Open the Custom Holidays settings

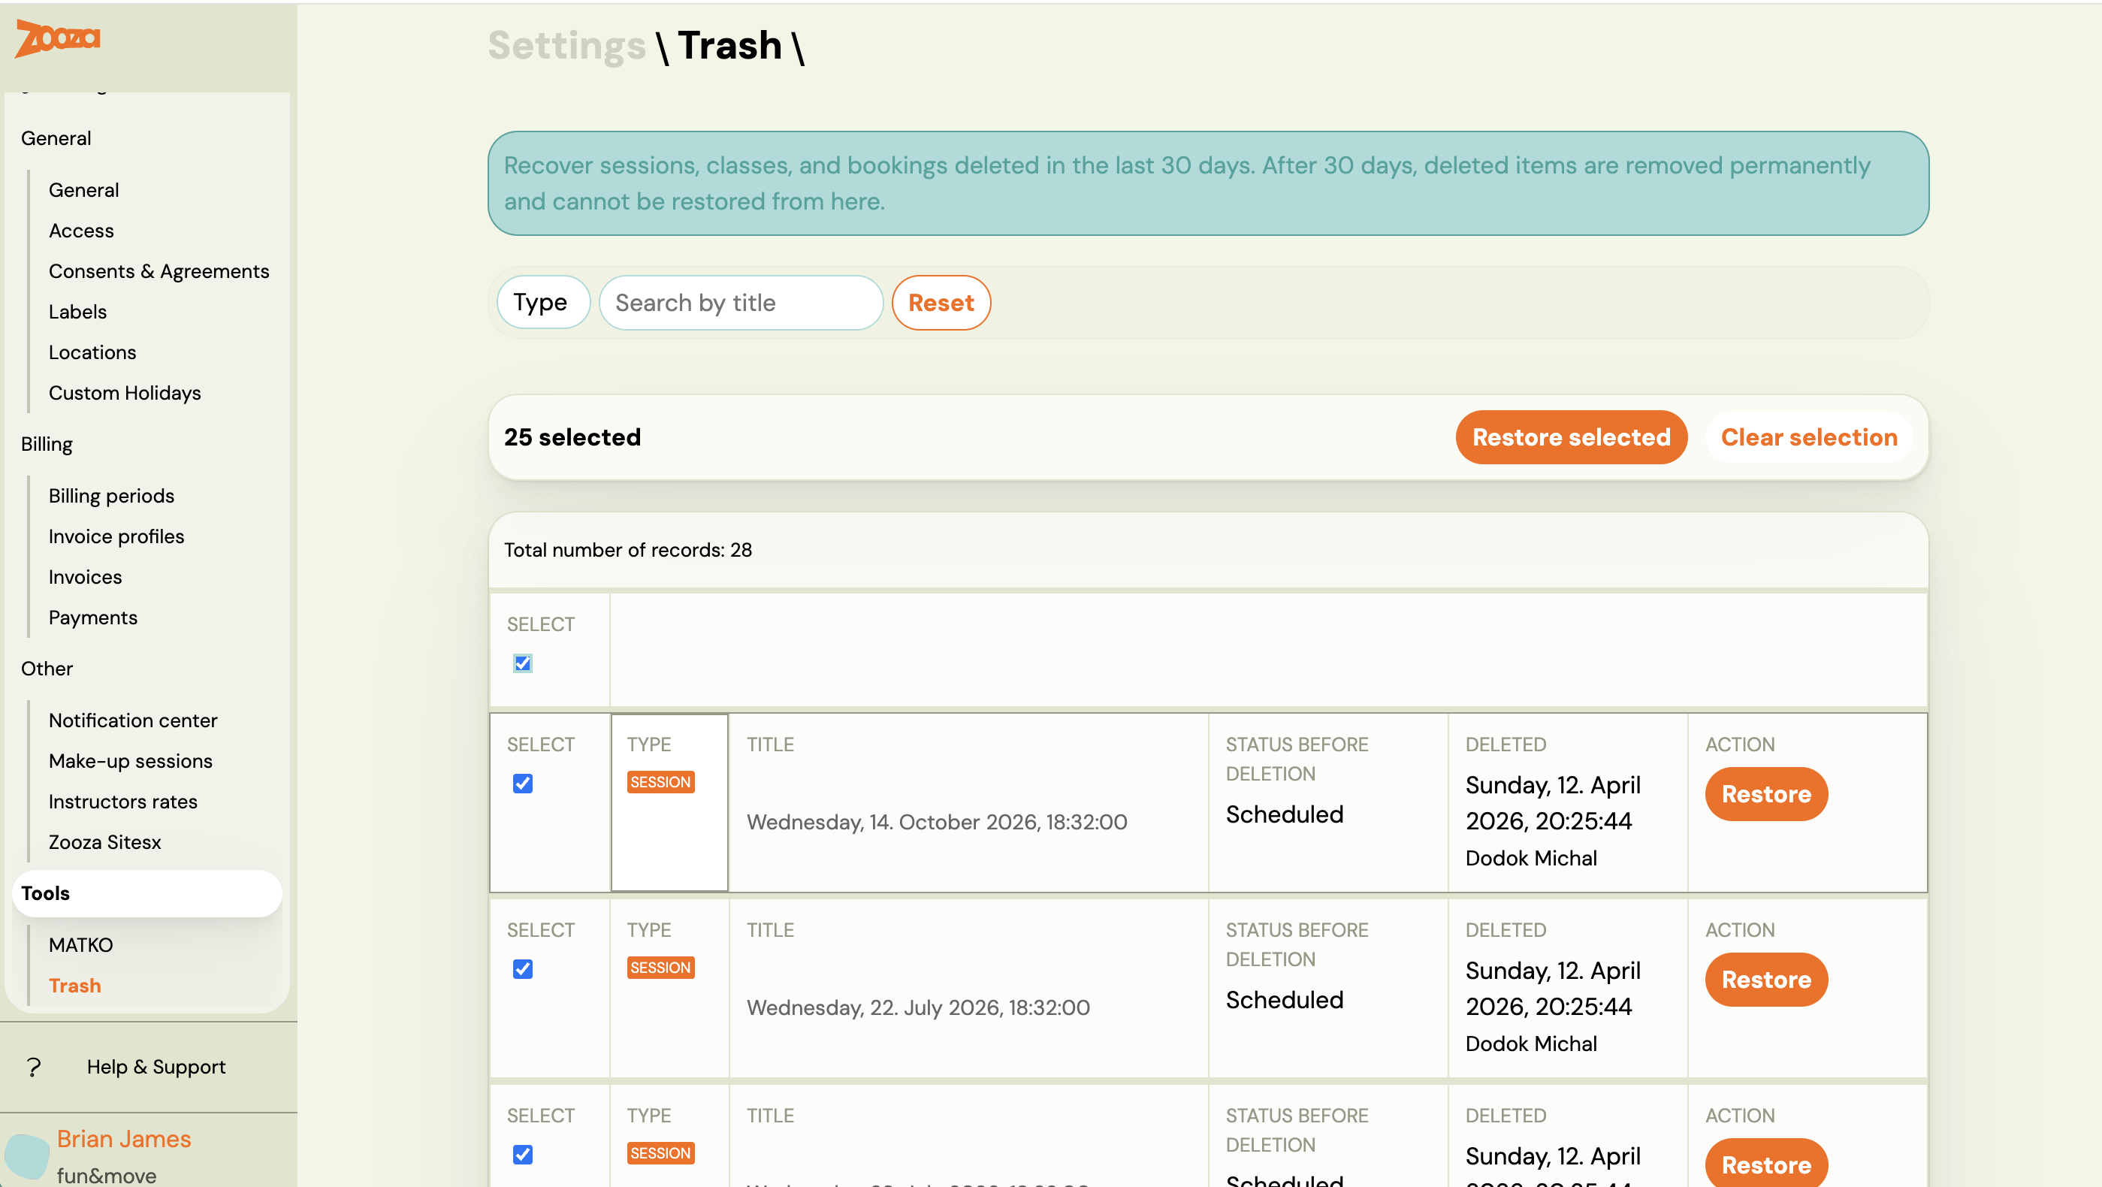[x=124, y=392]
